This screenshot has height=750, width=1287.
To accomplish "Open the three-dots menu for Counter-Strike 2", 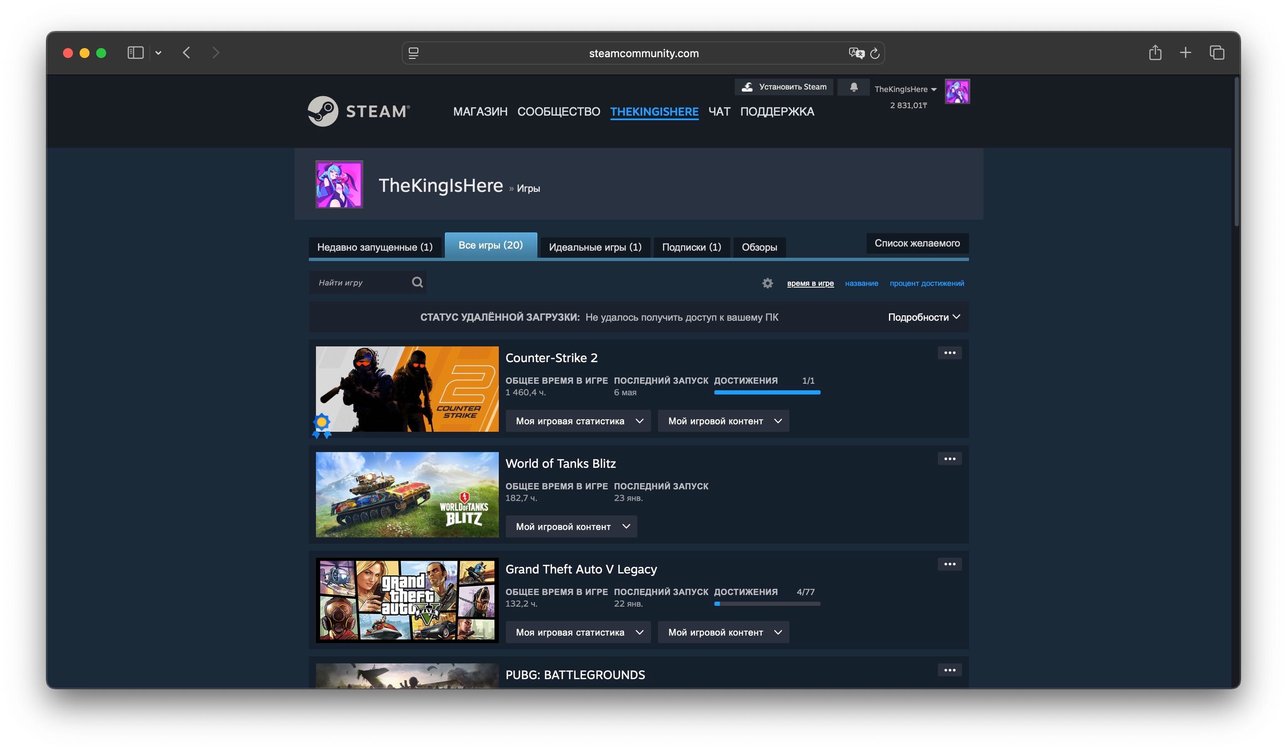I will point(949,353).
